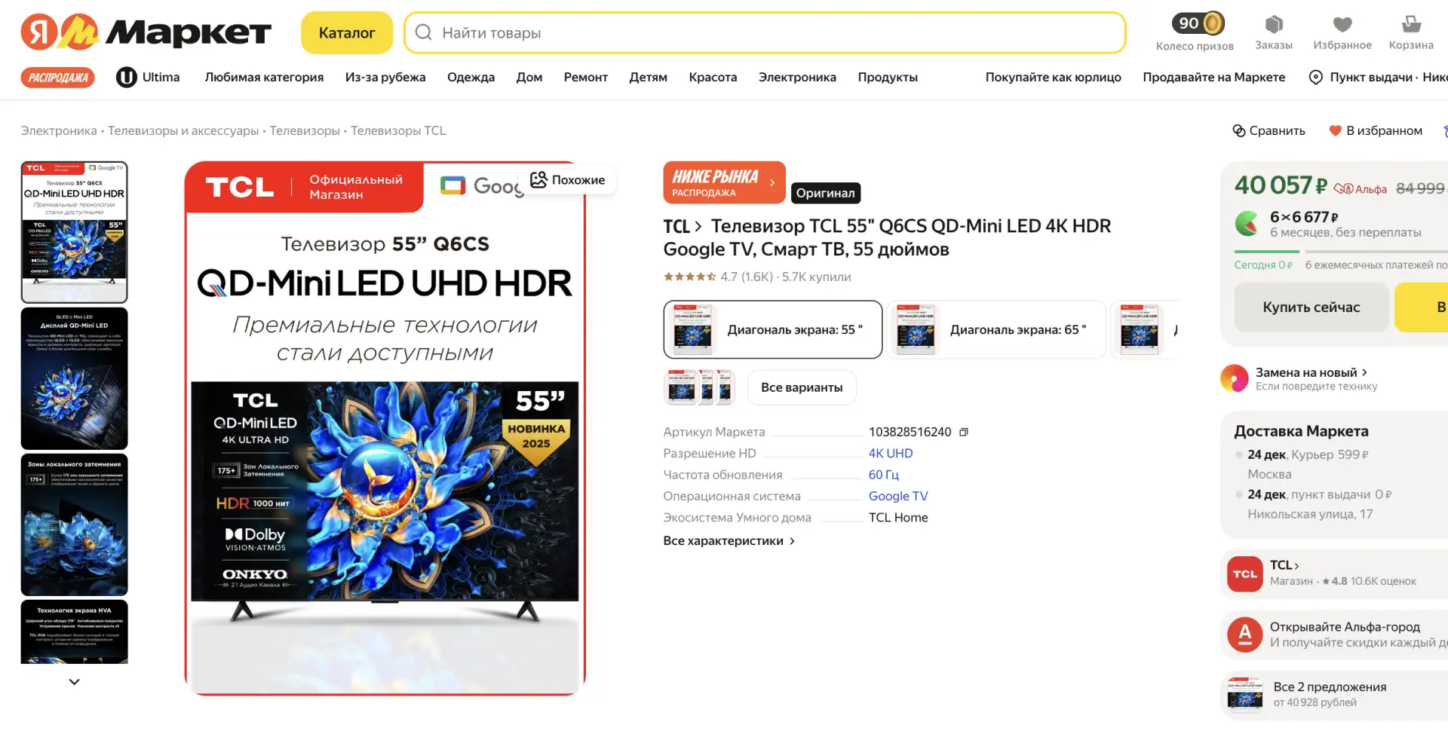Click the Распродажа sale badge
1448x731 pixels.
click(x=58, y=77)
